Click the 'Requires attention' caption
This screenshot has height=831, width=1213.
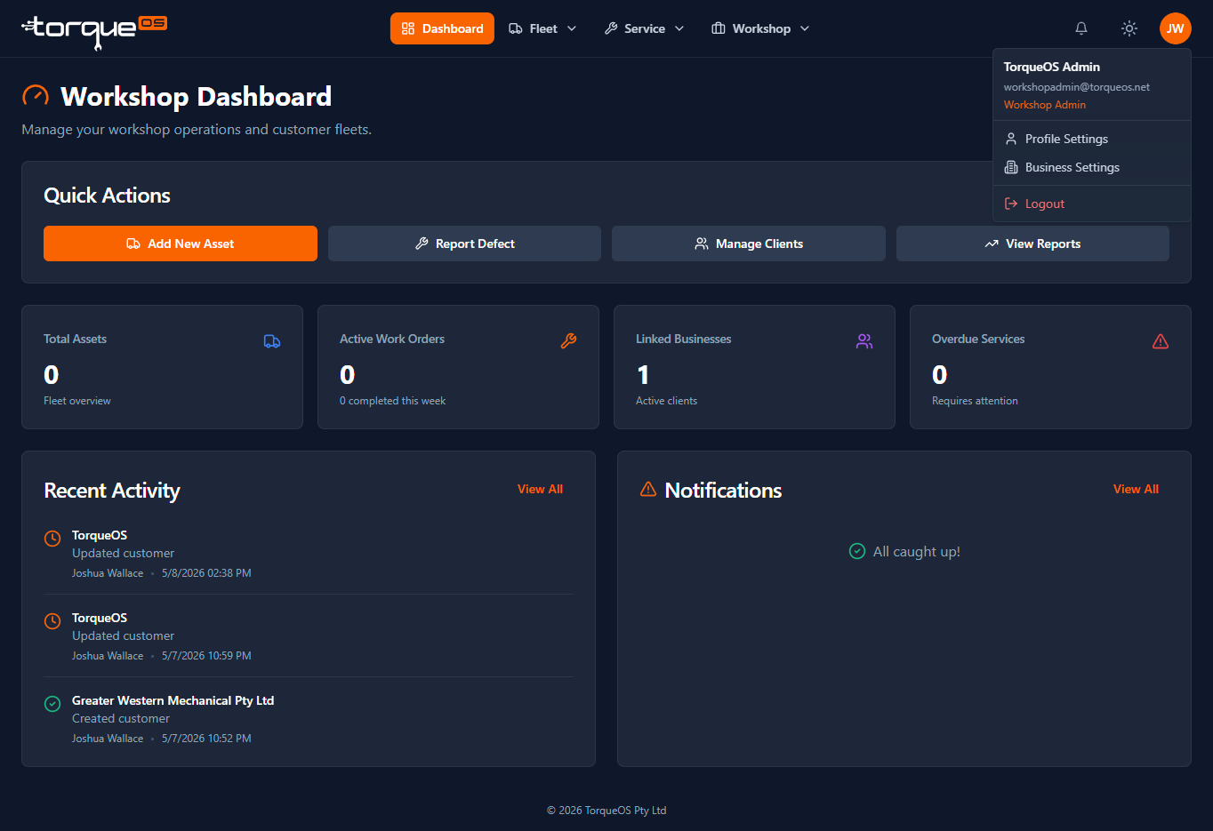point(975,401)
